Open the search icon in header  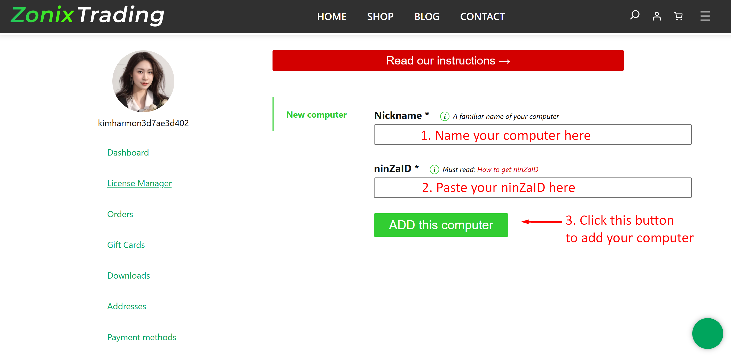click(x=634, y=15)
